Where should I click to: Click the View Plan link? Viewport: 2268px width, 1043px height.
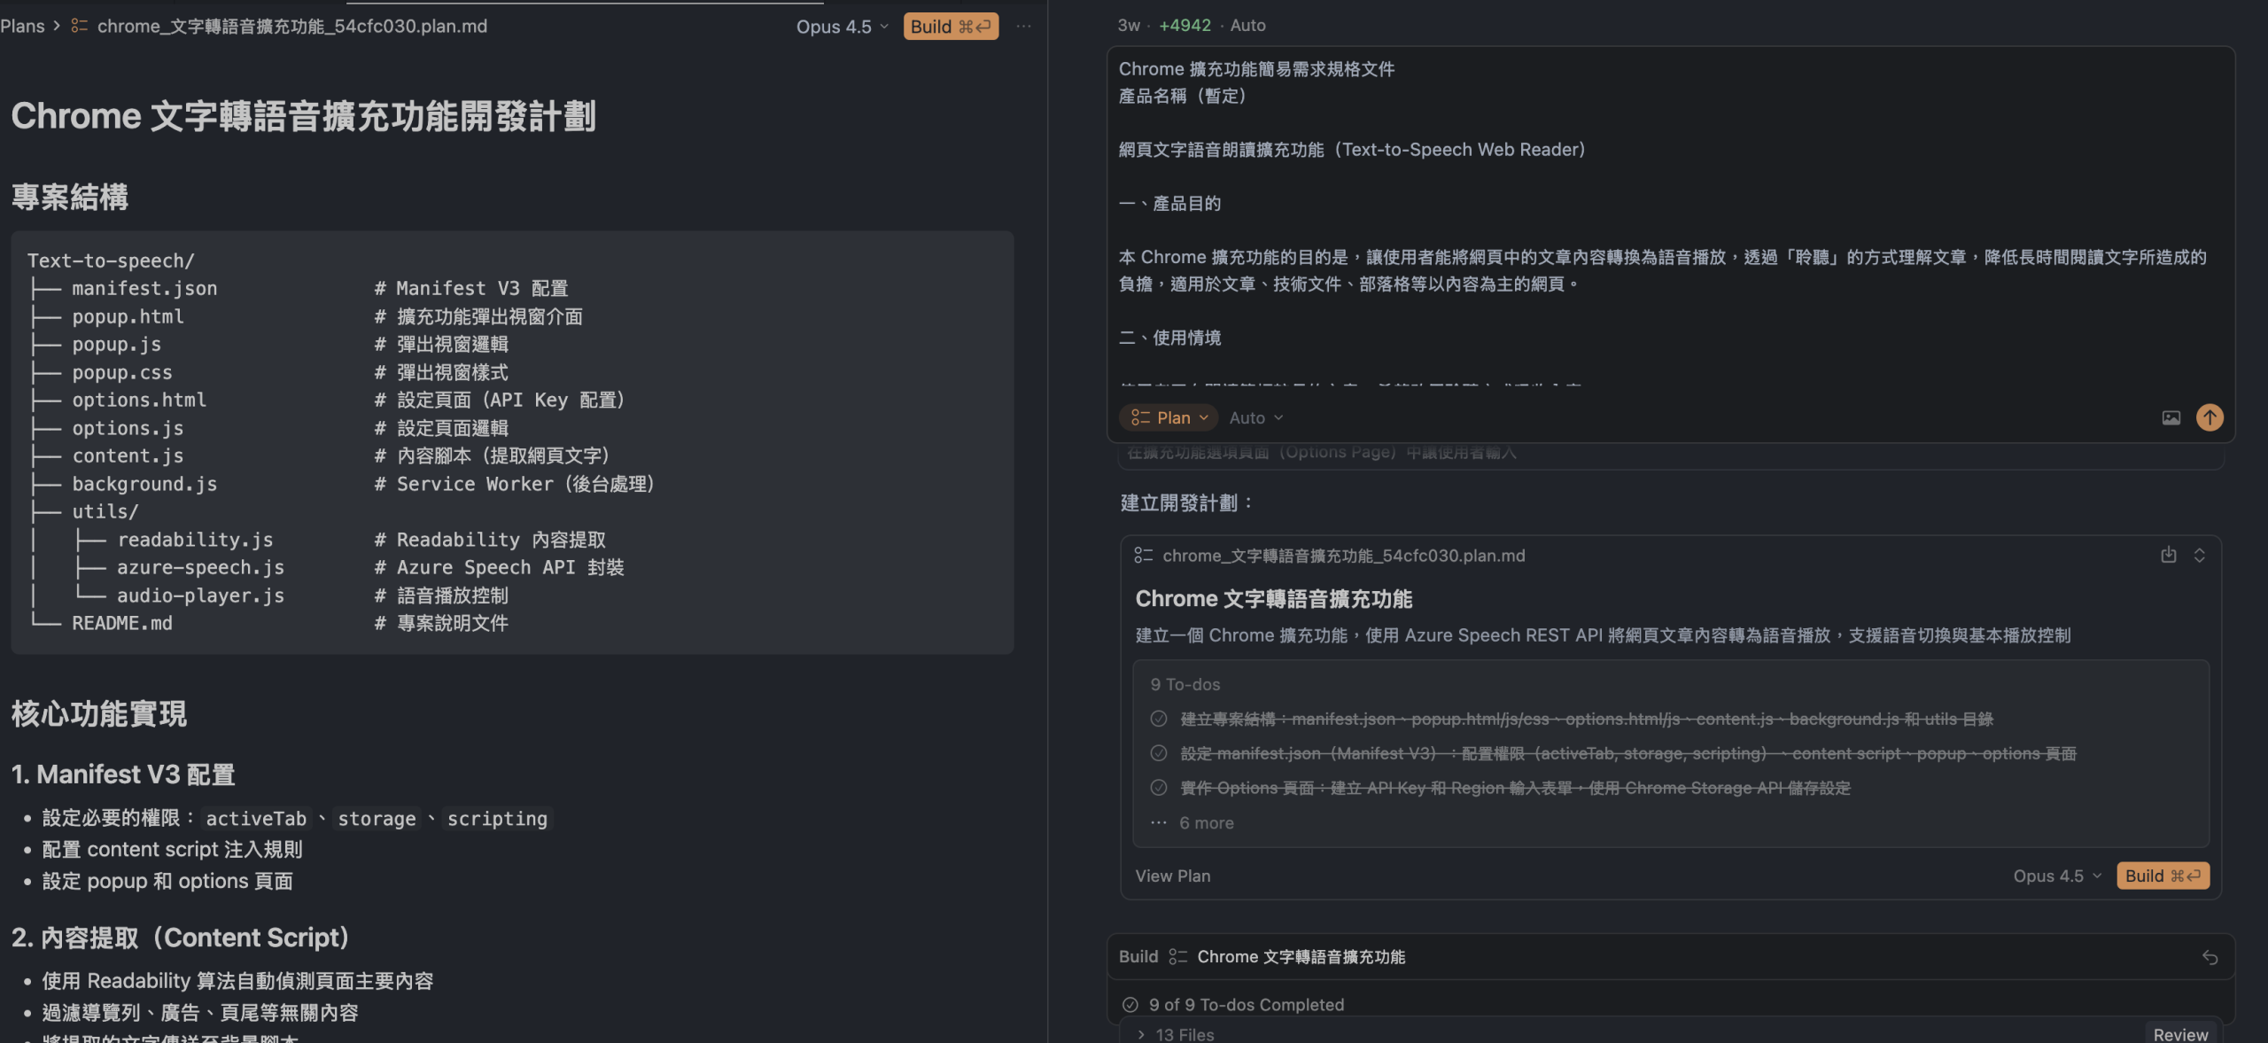1173,876
